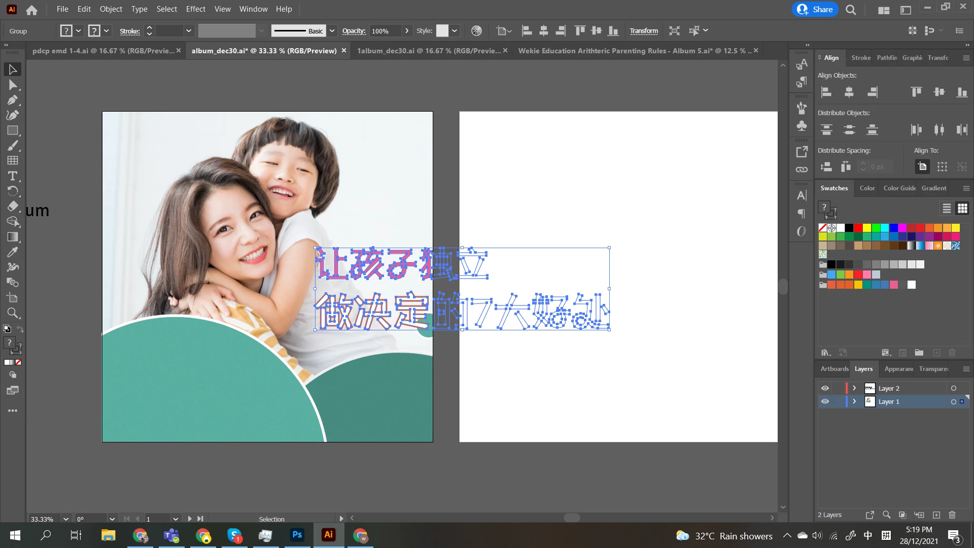Choose the Type tool
Image resolution: width=974 pixels, height=548 pixels.
coord(13,176)
